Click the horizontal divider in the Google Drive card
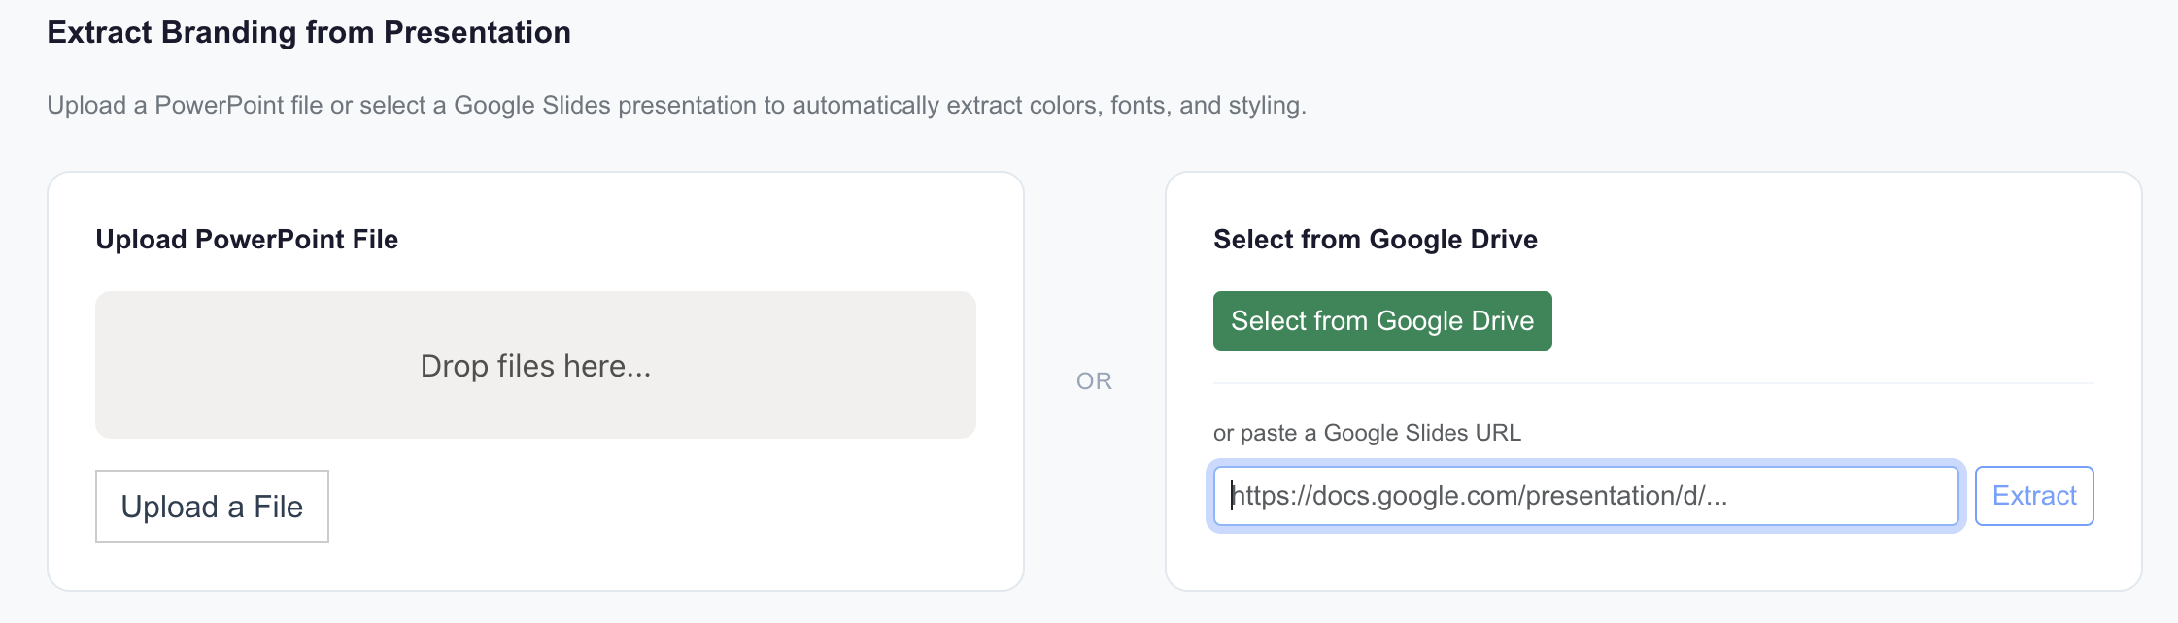 coord(1653,383)
